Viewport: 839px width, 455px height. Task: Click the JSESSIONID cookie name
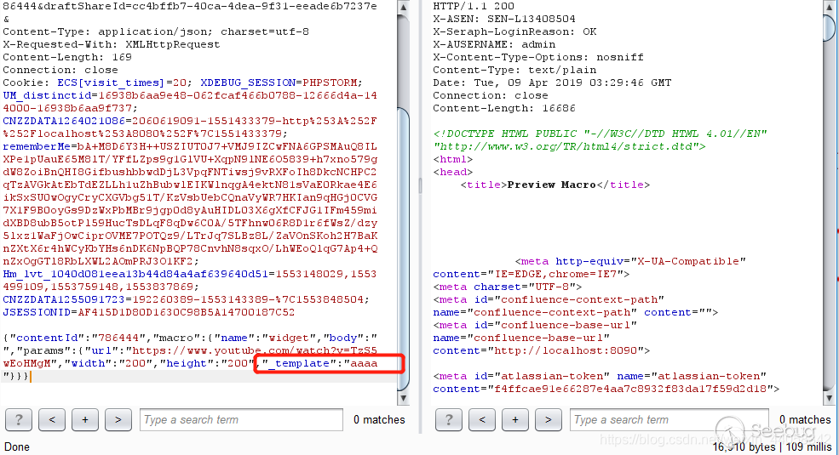[37, 312]
